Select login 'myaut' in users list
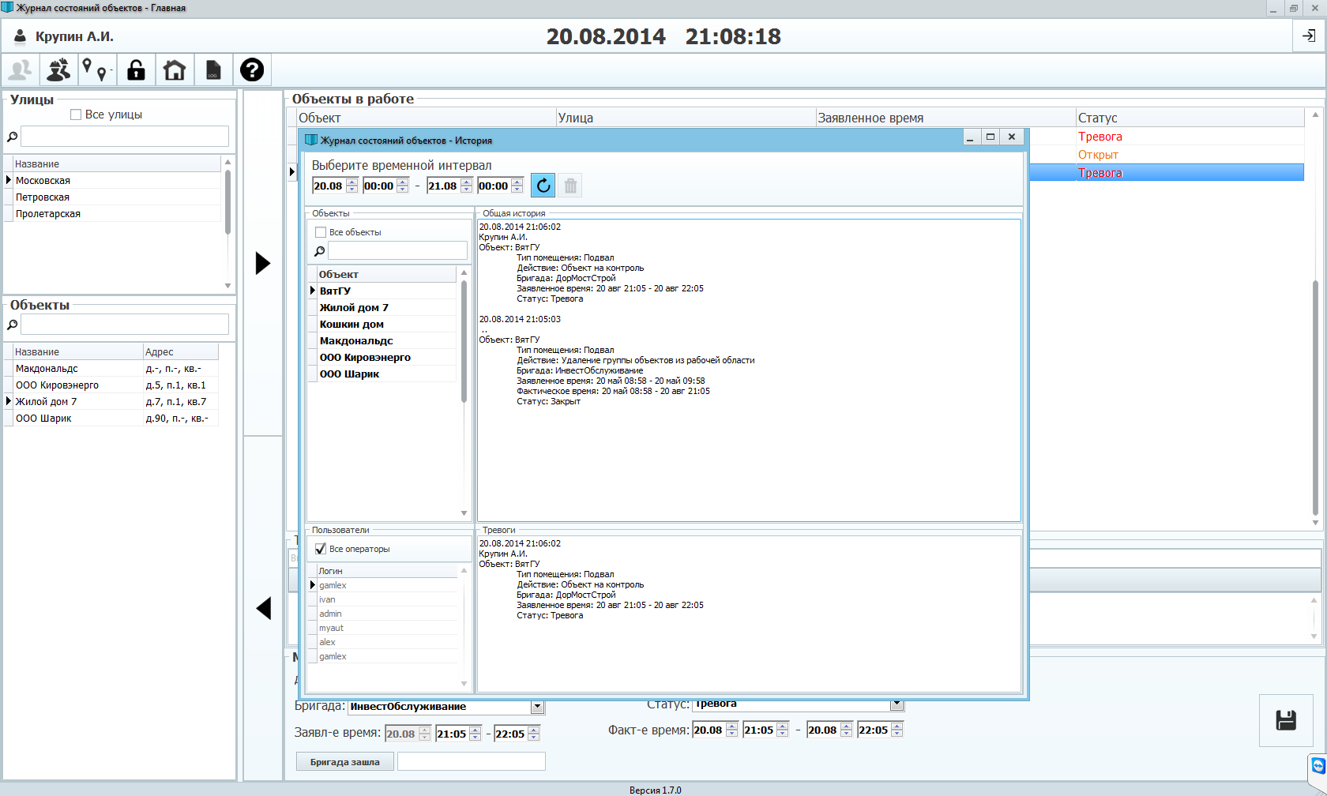The width and height of the screenshot is (1327, 796). point(387,628)
